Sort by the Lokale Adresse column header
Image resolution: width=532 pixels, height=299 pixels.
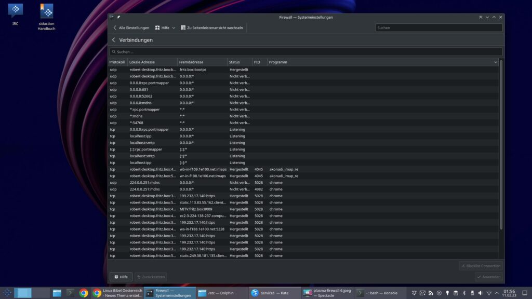(152, 62)
